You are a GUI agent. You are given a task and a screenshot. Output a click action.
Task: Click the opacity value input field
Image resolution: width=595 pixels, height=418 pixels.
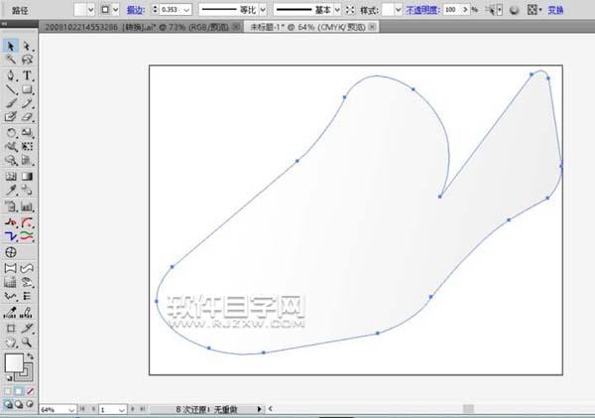click(x=453, y=8)
